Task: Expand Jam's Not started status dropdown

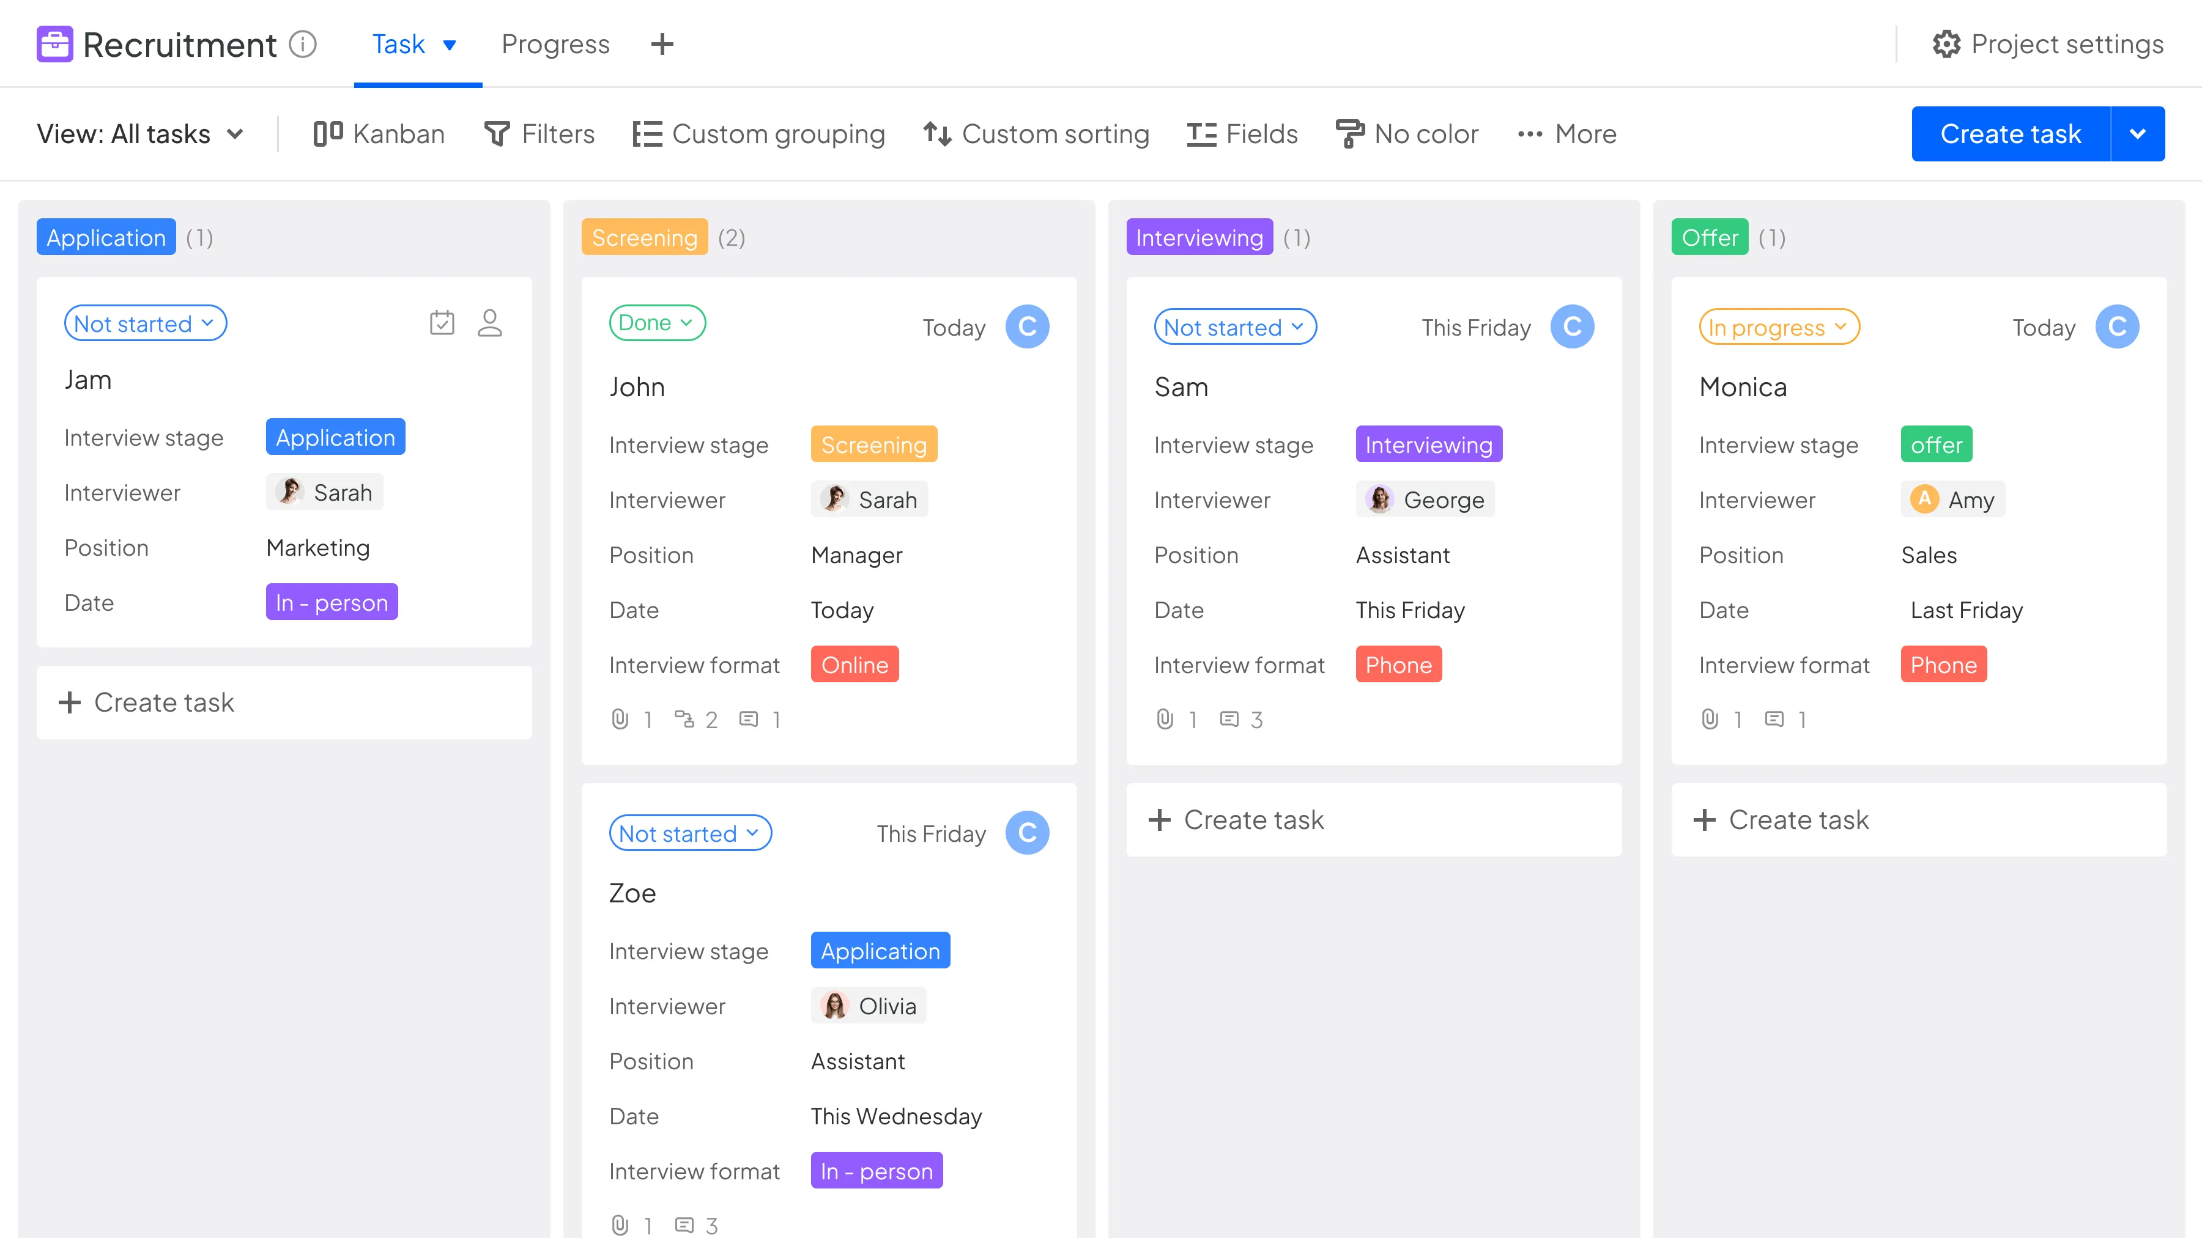Action: click(146, 323)
